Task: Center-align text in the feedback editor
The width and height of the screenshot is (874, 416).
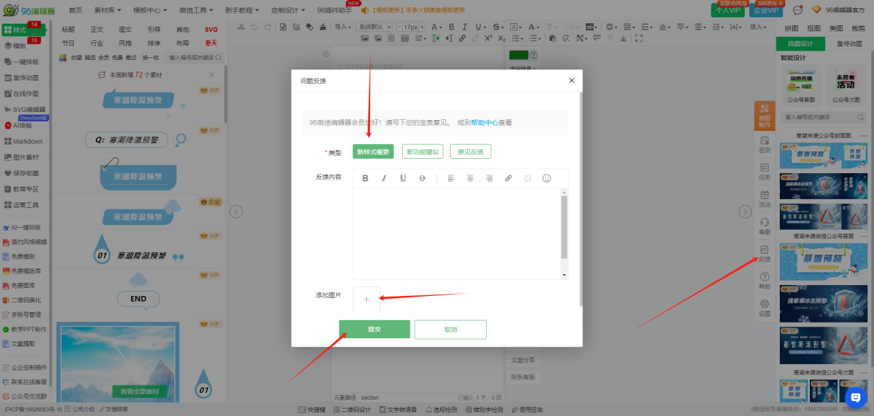Action: pyautogui.click(x=470, y=178)
